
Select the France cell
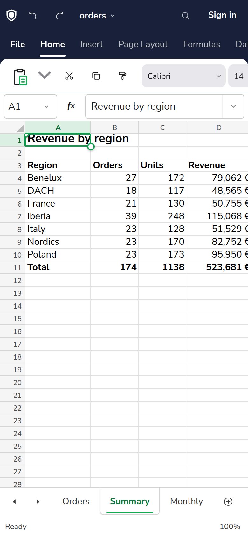pyautogui.click(x=58, y=204)
